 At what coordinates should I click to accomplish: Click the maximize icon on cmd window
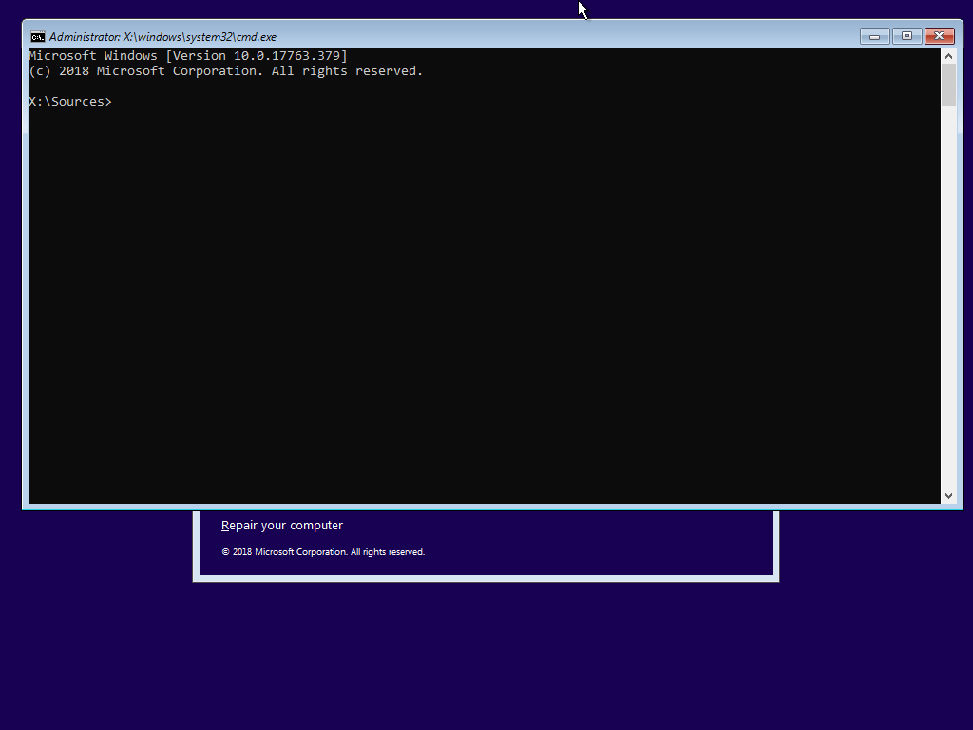[x=906, y=36]
